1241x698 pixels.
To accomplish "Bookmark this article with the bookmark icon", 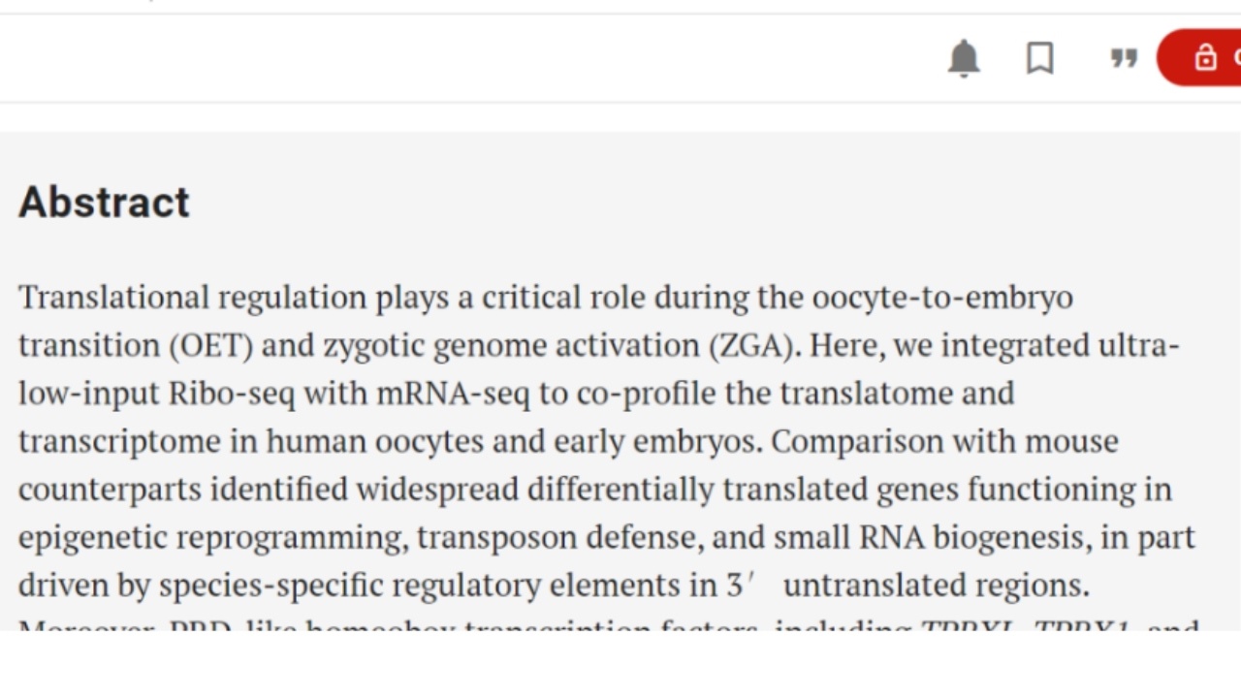I will click(x=1040, y=59).
